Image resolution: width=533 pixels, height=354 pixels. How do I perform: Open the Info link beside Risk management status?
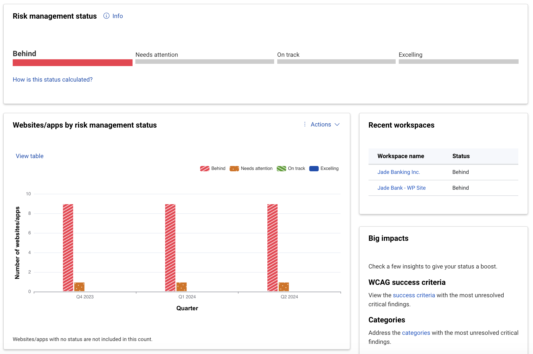(117, 16)
